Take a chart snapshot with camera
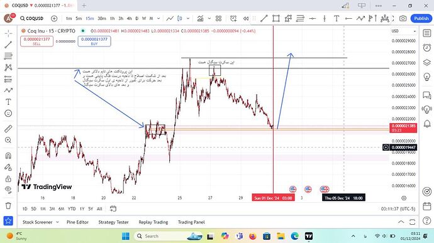Screen dimensions: 434x243 (x=403, y=18)
